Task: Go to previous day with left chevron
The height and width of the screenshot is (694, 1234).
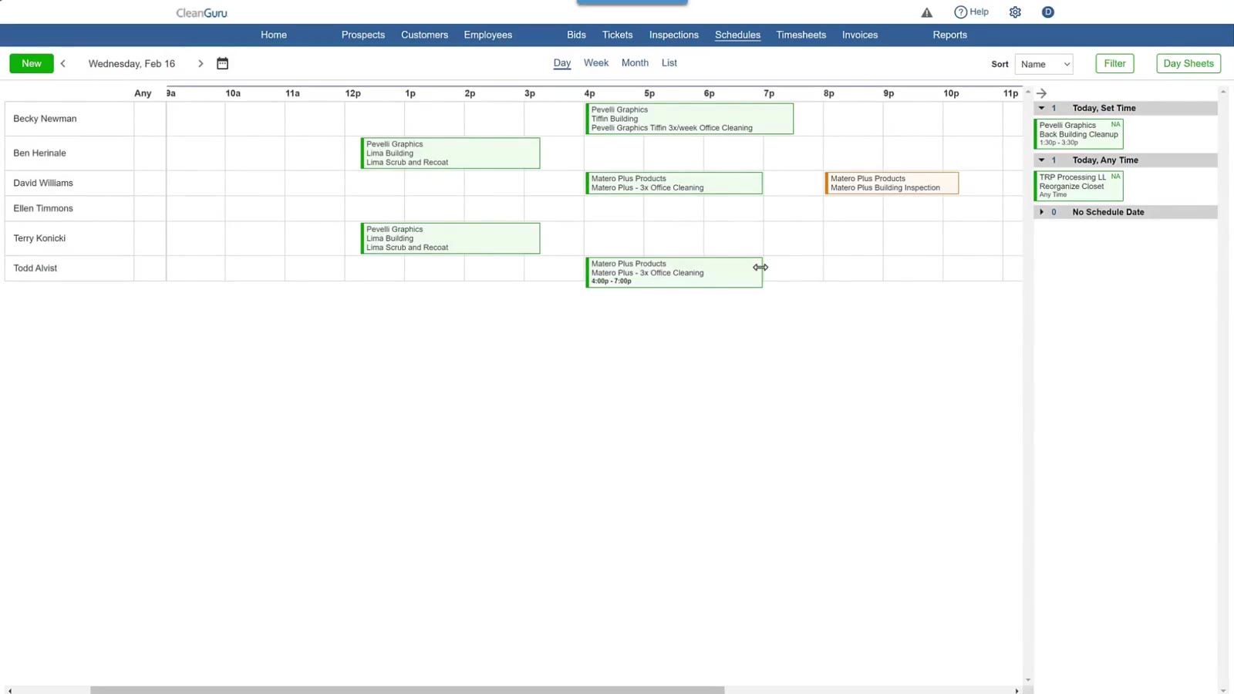Action: tap(63, 64)
